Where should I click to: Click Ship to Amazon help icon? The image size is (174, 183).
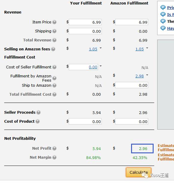pyautogui.click(x=54, y=85)
